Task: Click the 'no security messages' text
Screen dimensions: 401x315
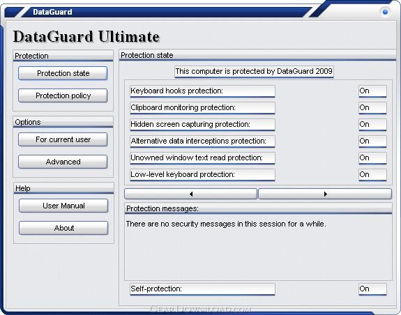Action: pyautogui.click(x=226, y=224)
